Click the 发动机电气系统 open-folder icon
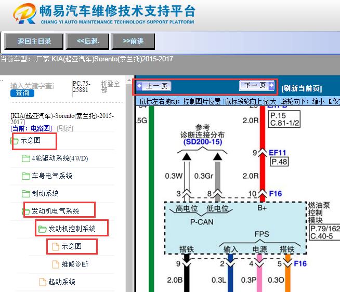This screenshot has width=340, height=292. (26, 211)
